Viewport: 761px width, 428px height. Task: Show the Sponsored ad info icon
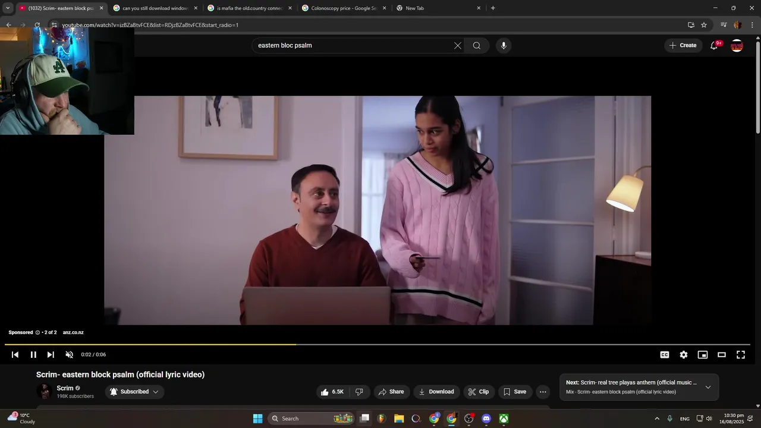tap(37, 332)
